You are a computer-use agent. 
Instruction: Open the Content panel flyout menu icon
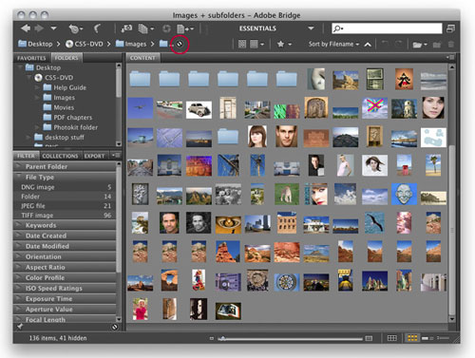(450, 57)
